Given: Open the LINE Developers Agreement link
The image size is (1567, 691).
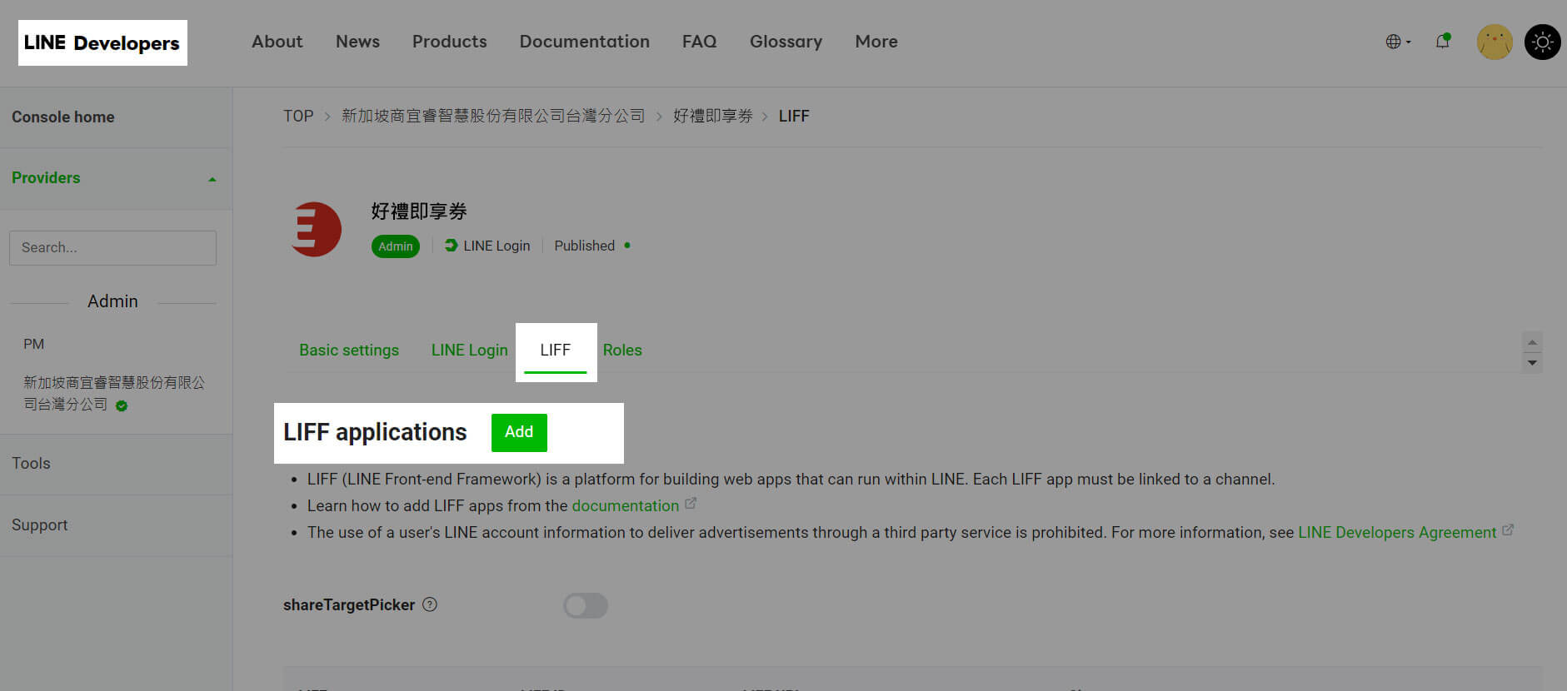Looking at the screenshot, I should tap(1397, 532).
